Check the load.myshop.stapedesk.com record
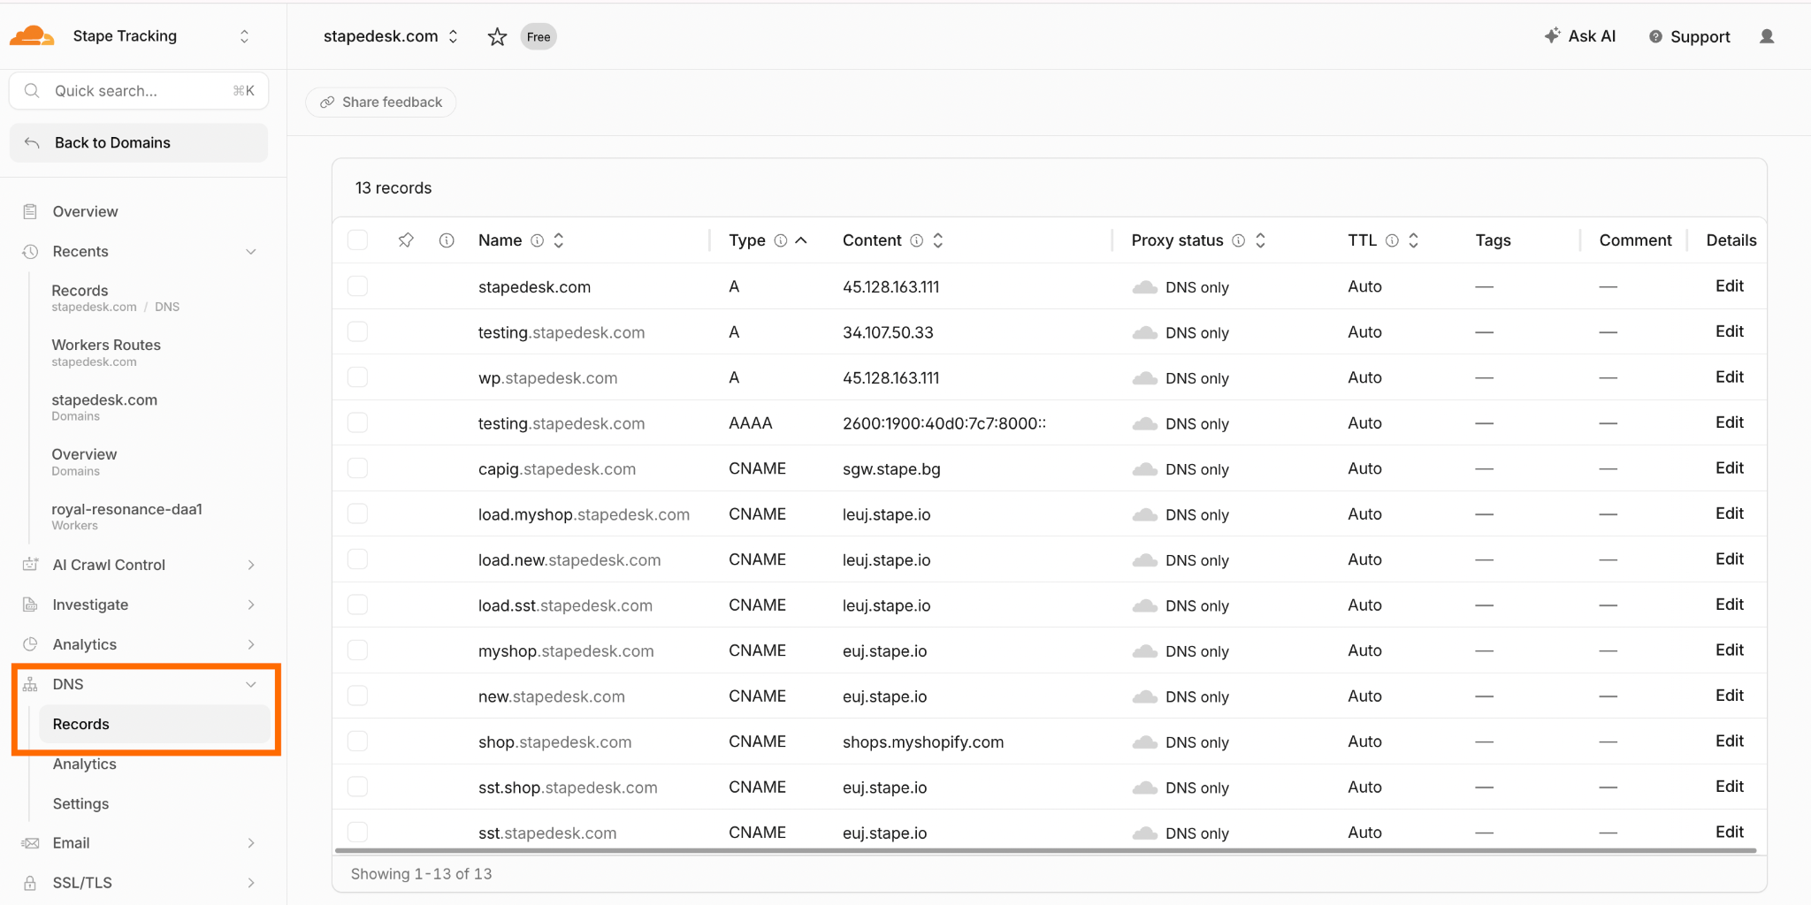Screen dimensions: 1811x905 357,513
